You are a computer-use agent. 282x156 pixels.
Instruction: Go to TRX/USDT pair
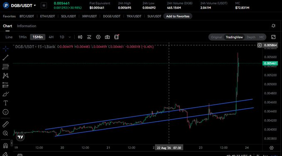(134, 16)
